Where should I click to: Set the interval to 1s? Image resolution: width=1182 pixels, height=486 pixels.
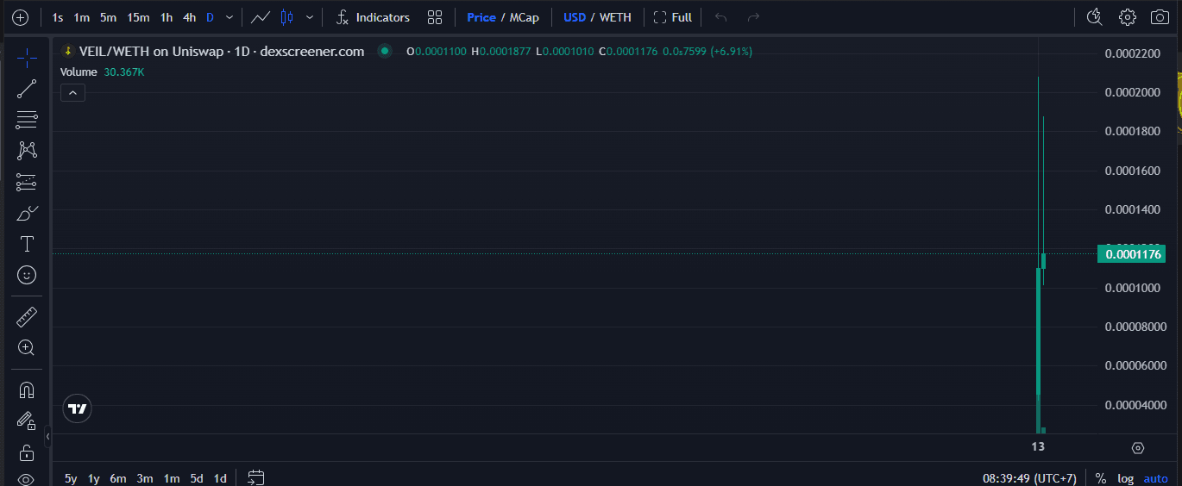tap(58, 17)
